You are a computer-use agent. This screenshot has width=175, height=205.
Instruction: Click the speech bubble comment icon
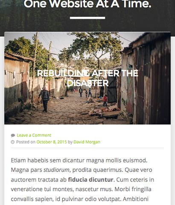(13, 135)
